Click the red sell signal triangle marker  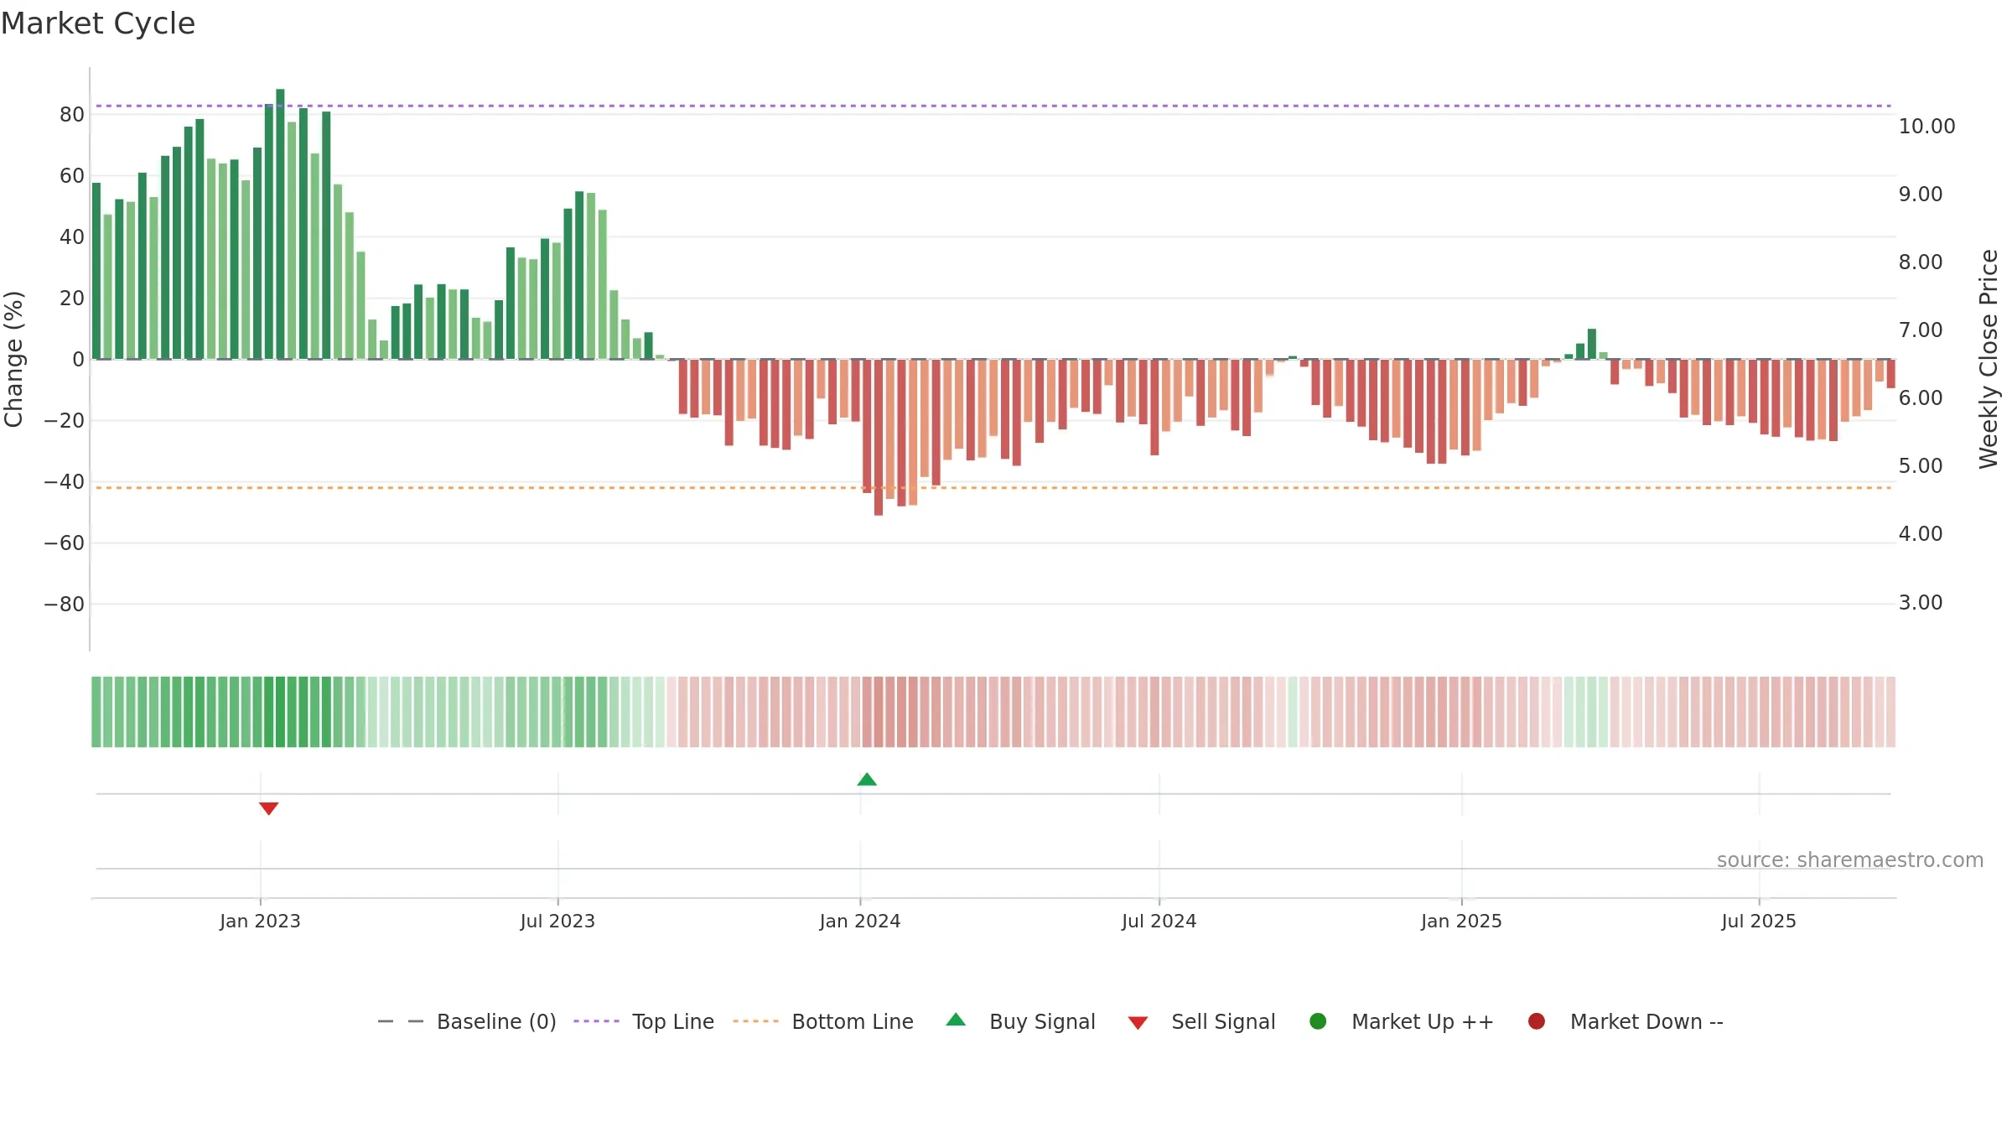[x=268, y=808]
